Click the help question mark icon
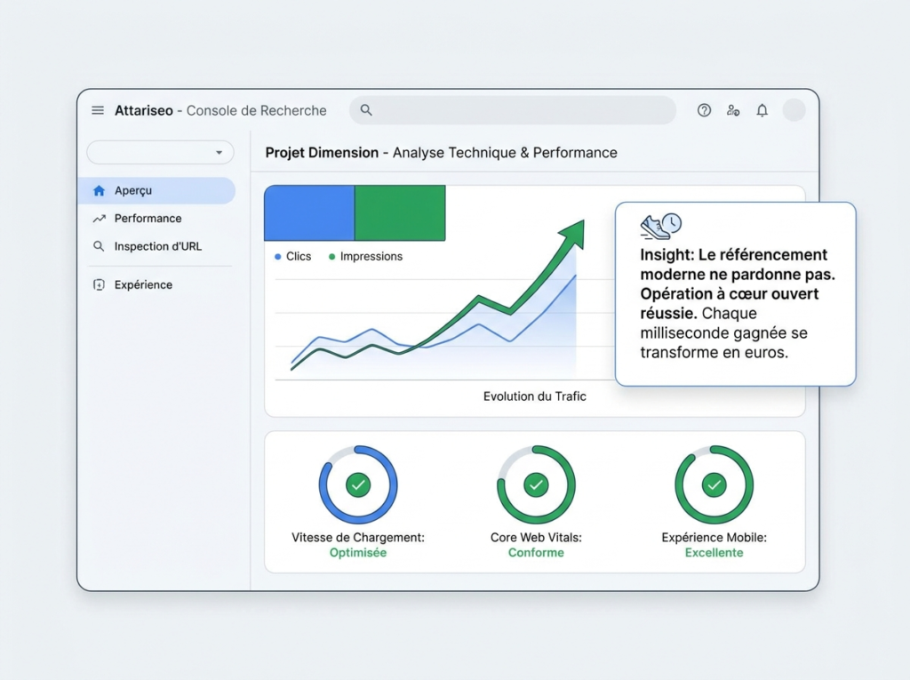This screenshot has height=680, width=910. (704, 110)
